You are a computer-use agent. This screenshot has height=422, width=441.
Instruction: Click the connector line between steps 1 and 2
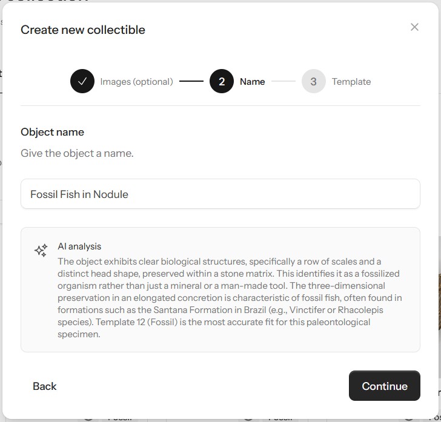pos(191,81)
